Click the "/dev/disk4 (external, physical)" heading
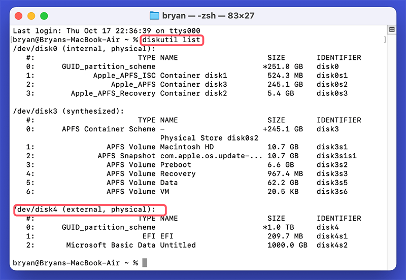 90,209
